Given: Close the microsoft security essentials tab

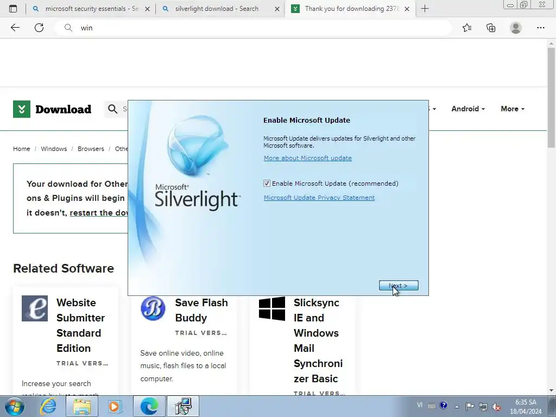Looking at the screenshot, I should tap(147, 9).
